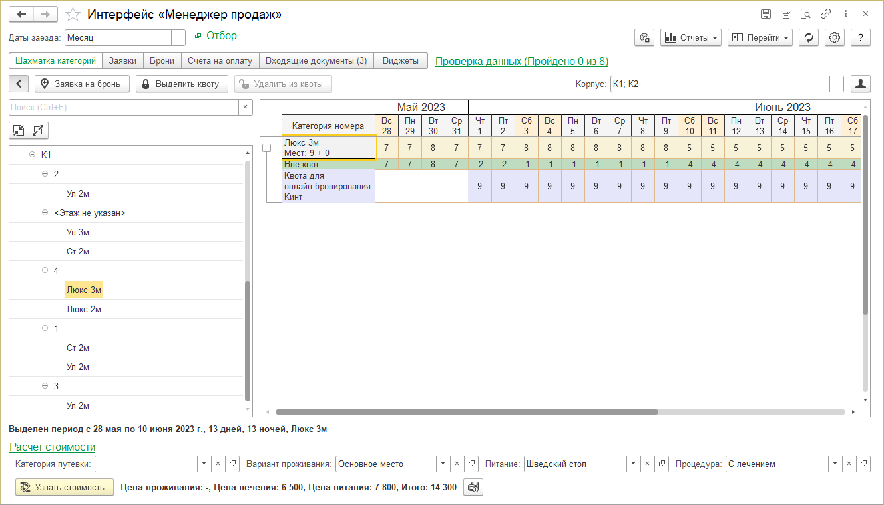Switch to the Заявки tab

click(122, 61)
